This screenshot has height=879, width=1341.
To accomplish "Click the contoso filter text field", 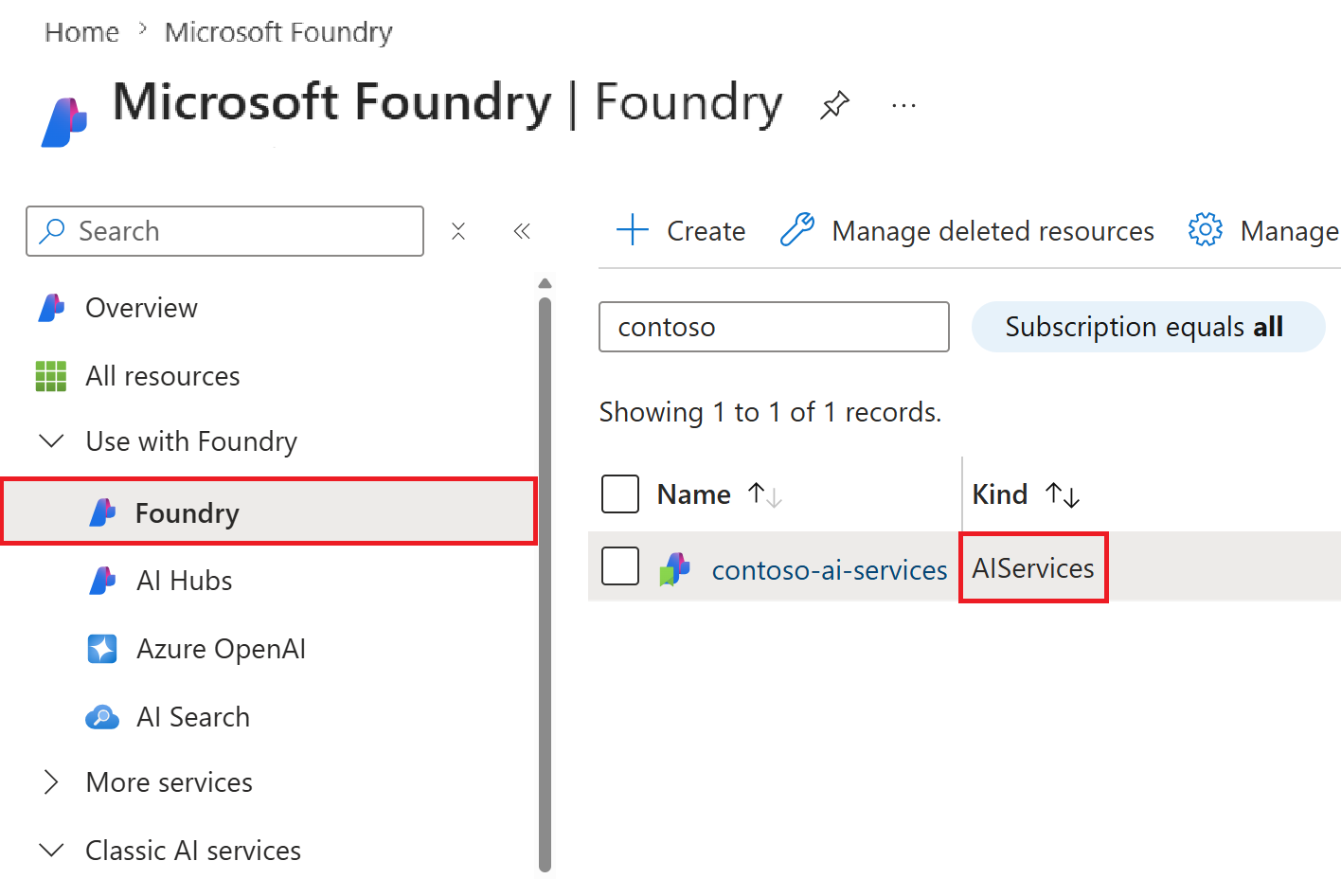I will (x=774, y=327).
